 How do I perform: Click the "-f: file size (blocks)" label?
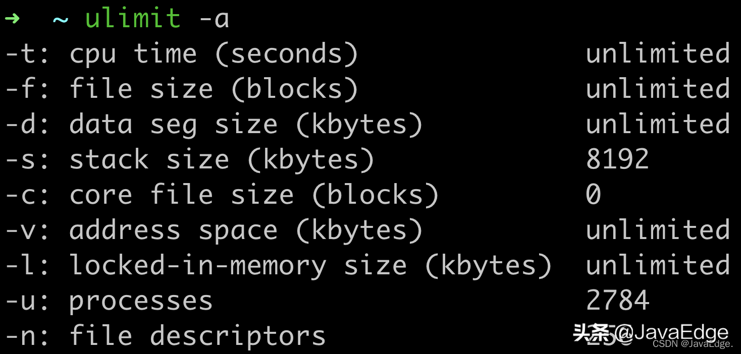click(181, 89)
